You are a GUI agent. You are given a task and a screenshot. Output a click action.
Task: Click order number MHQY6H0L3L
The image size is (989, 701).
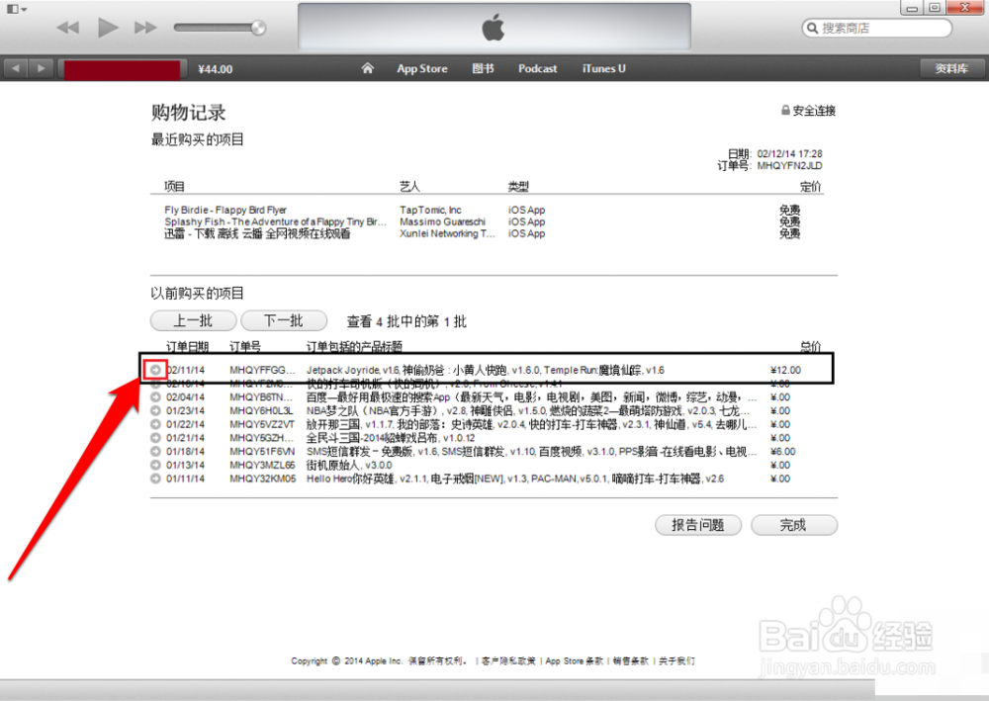pos(262,411)
